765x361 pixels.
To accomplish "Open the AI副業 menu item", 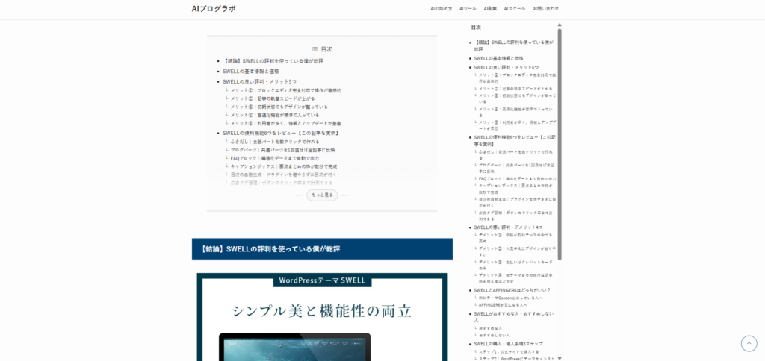I will [490, 9].
